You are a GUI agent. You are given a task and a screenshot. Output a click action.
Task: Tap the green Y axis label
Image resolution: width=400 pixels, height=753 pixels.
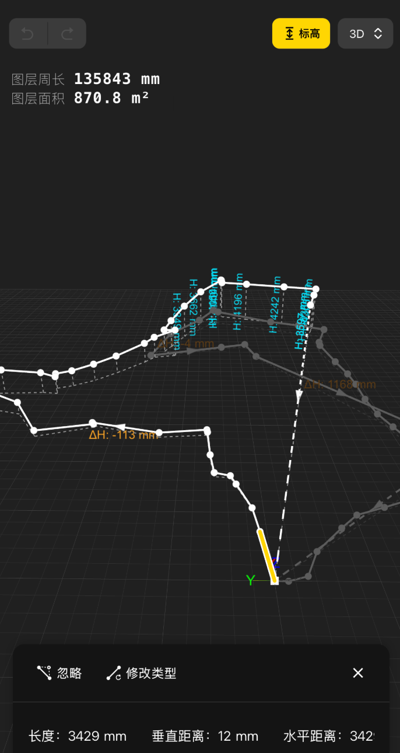[251, 580]
